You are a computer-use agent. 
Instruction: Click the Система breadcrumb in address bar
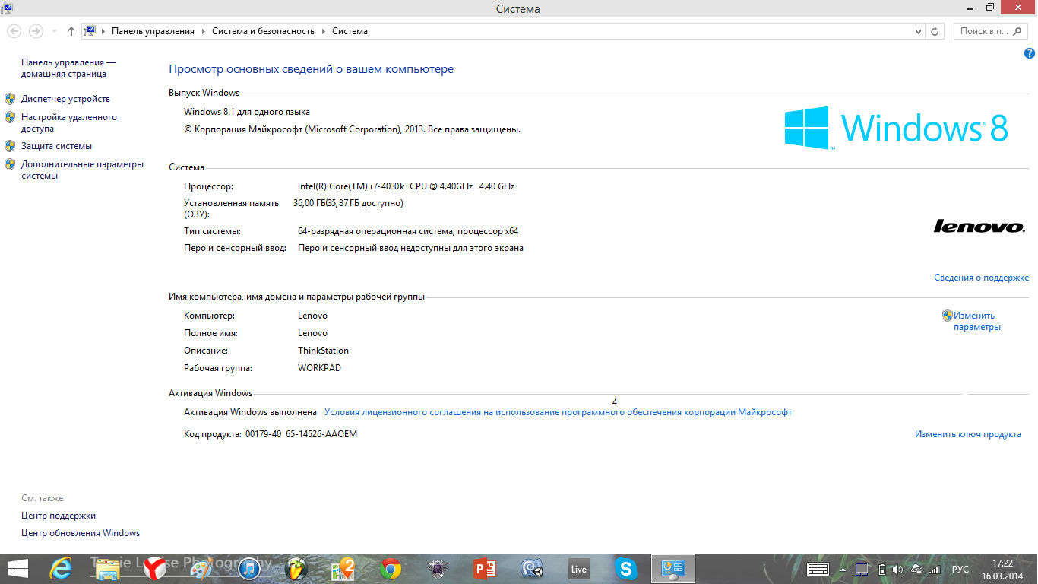click(x=350, y=31)
